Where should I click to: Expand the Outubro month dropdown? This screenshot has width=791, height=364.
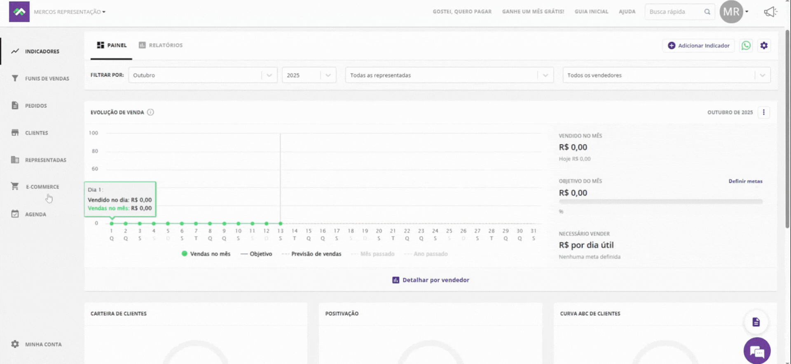click(x=202, y=75)
